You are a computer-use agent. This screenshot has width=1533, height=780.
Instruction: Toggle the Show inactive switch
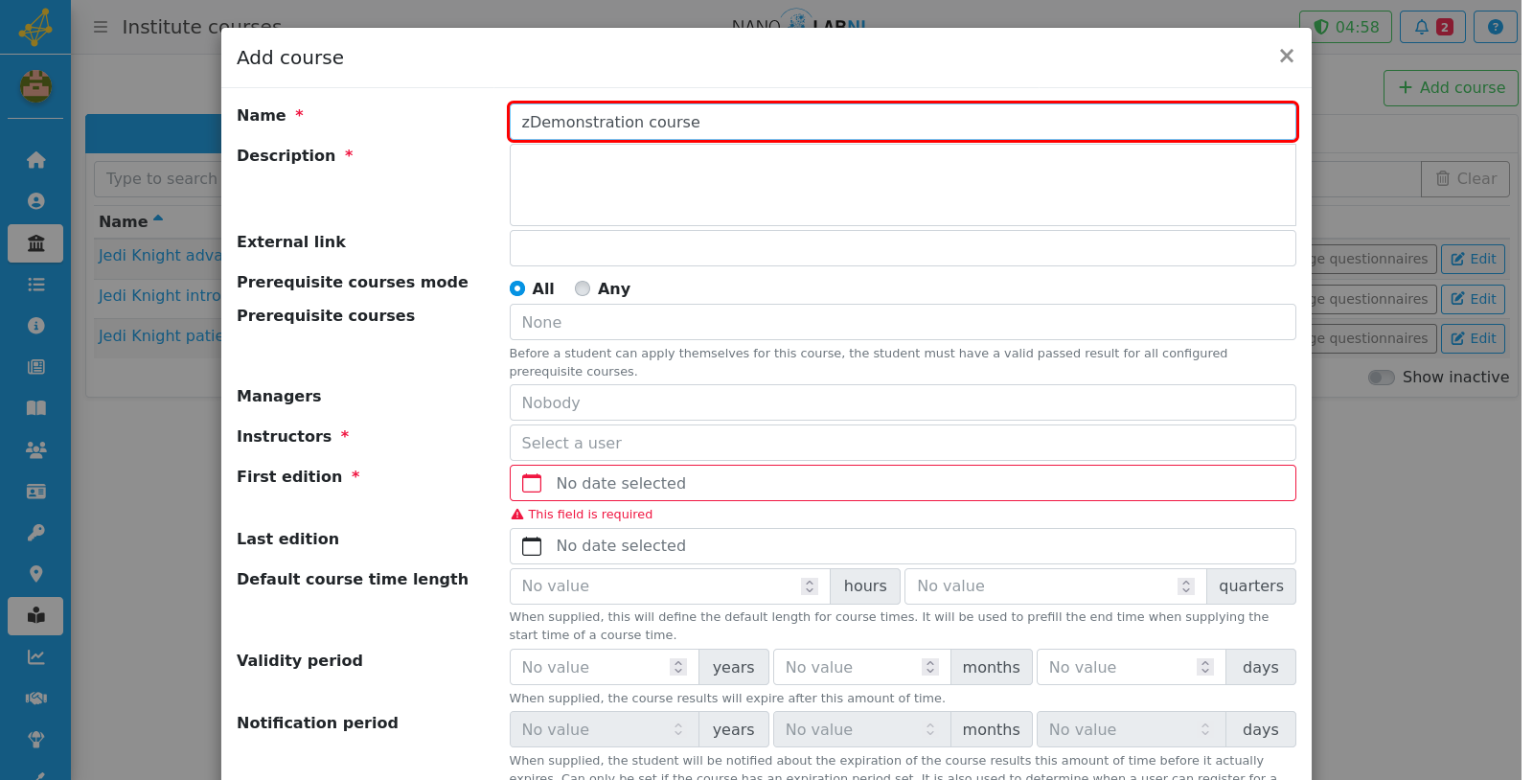point(1381,378)
